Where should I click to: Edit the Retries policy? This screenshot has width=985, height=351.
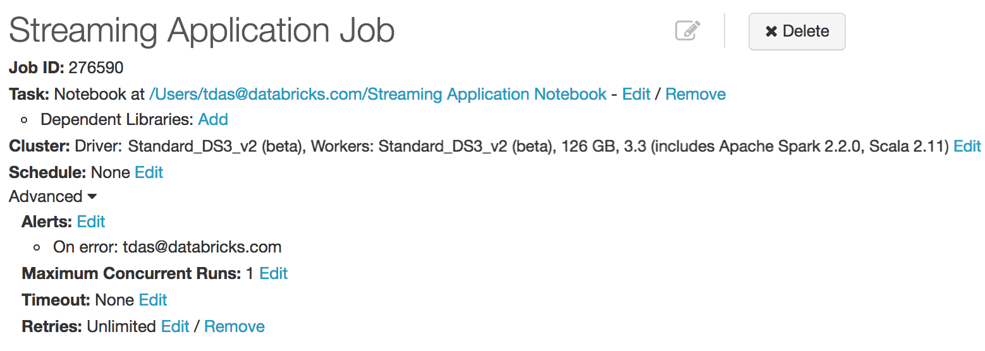point(175,326)
